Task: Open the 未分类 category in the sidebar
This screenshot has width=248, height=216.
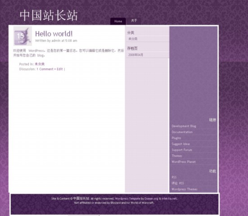Action: (133, 39)
